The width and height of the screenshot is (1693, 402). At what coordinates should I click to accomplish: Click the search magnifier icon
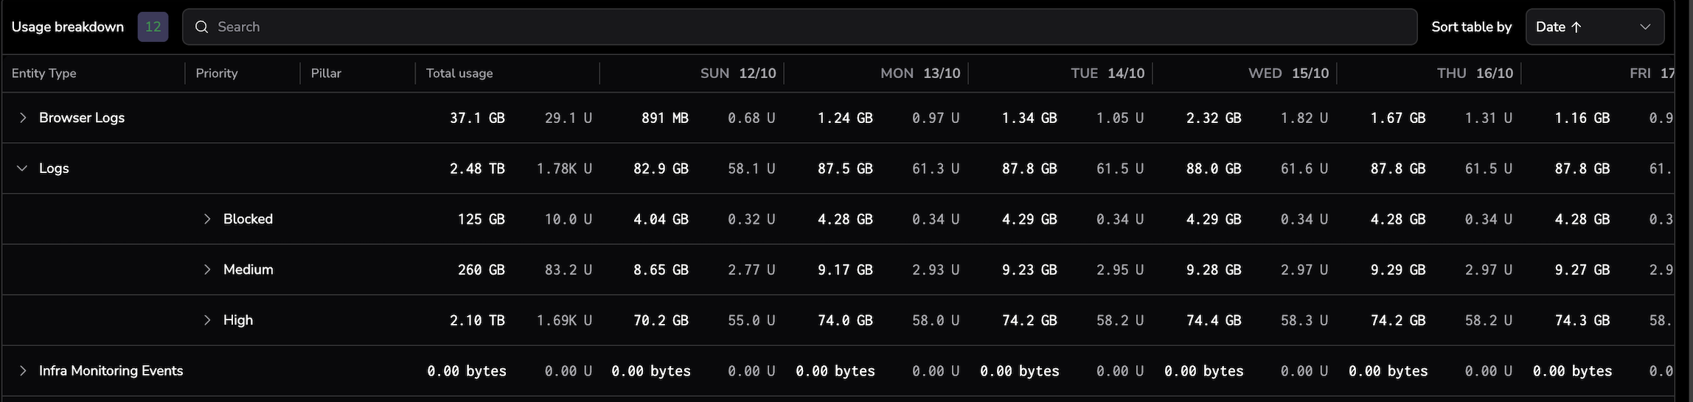point(201,27)
